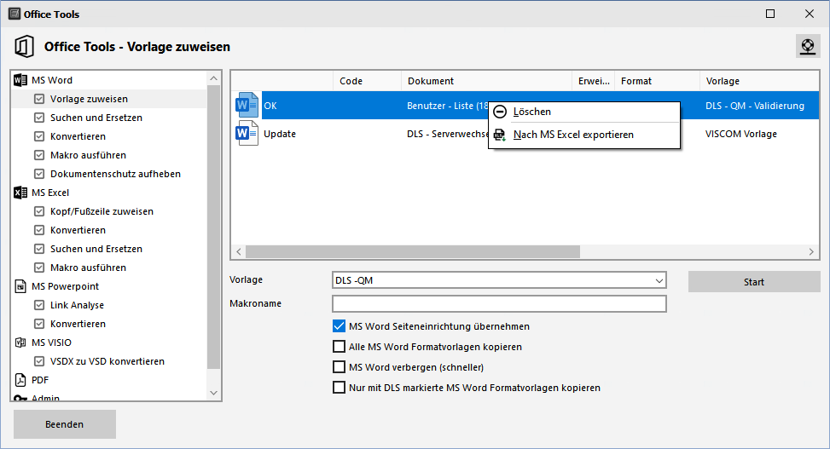Click the check icon beside Vorlage zuweisen
The width and height of the screenshot is (830, 449).
[x=39, y=99]
